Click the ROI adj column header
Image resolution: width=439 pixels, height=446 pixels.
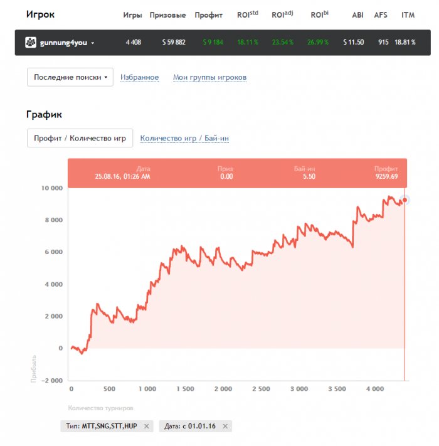(282, 14)
